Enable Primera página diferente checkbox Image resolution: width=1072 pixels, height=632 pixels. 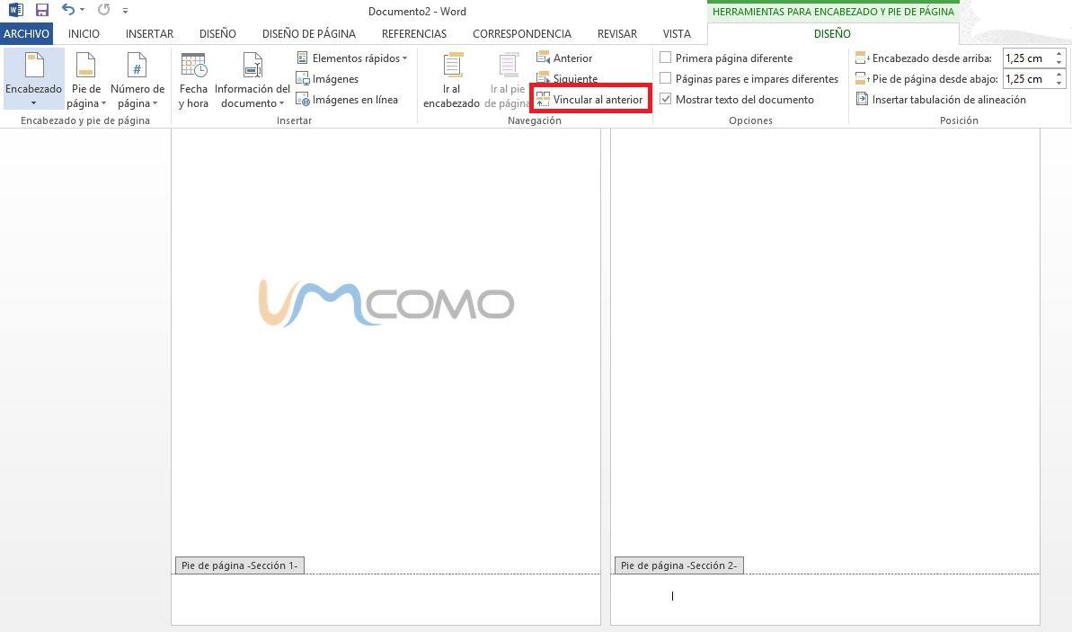click(x=666, y=58)
